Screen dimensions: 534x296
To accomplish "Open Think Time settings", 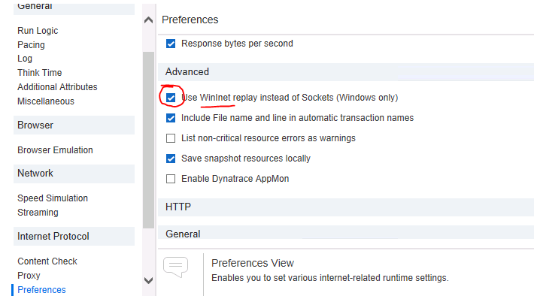I will coord(40,73).
